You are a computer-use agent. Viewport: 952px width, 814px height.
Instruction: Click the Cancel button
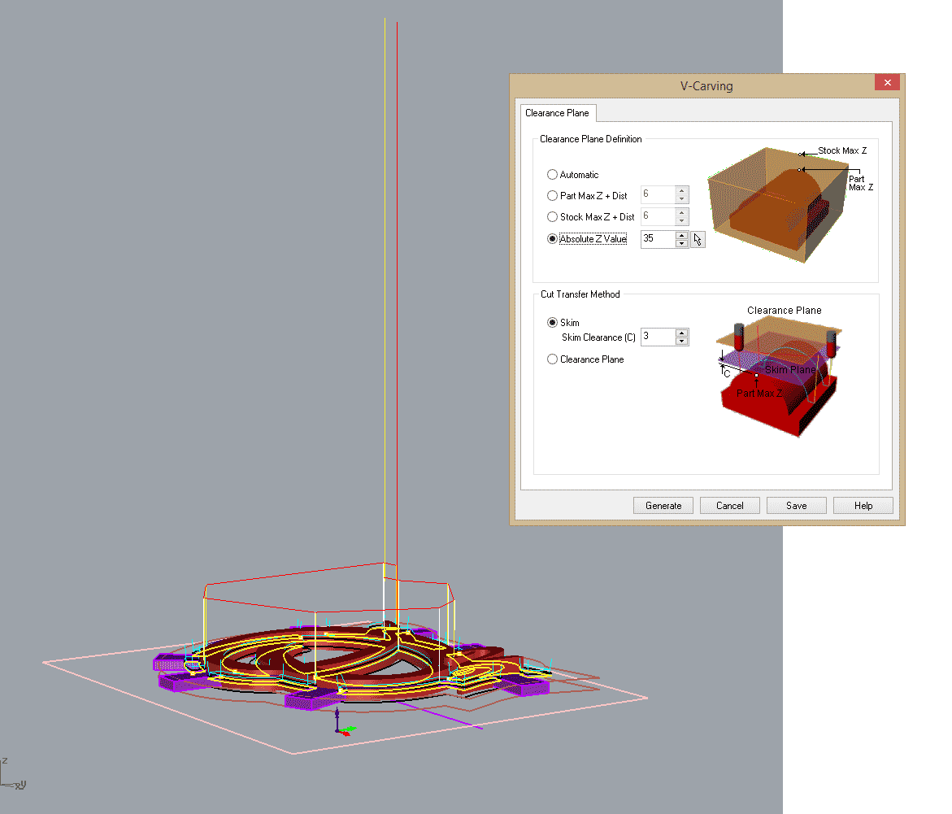click(729, 506)
